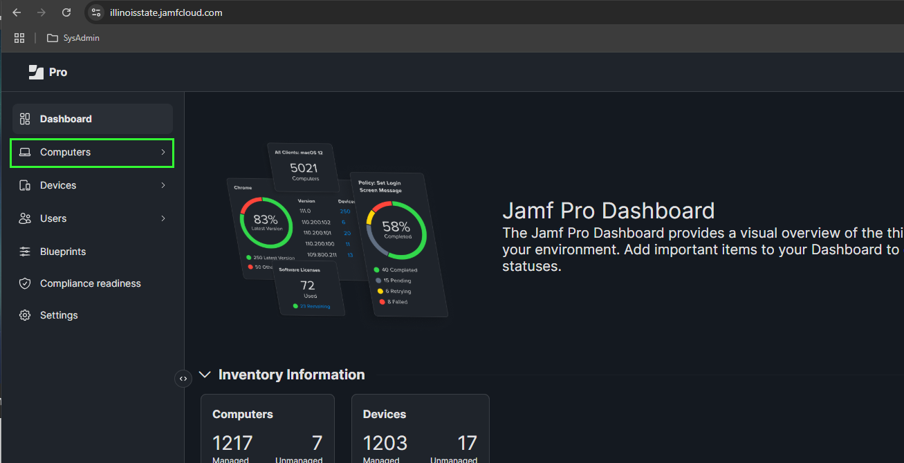
Task: Expand the Users submenu chevron
Action: [163, 218]
